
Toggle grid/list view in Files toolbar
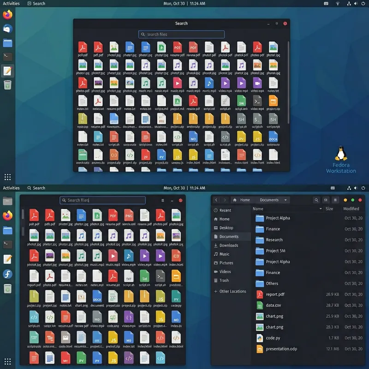pos(326,200)
